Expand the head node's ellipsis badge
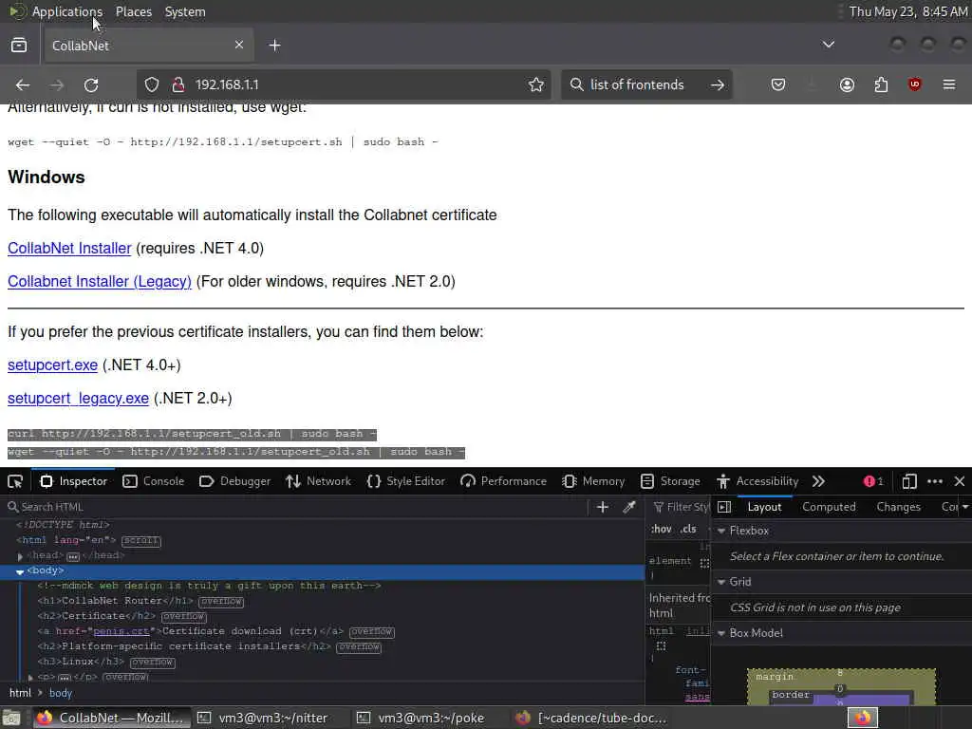 click(x=73, y=556)
